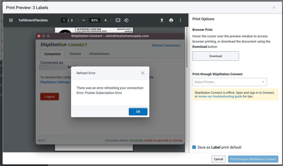Image resolution: width=283 pixels, height=166 pixels.
Task: Open the Select Printer dropdown
Action: point(229,82)
